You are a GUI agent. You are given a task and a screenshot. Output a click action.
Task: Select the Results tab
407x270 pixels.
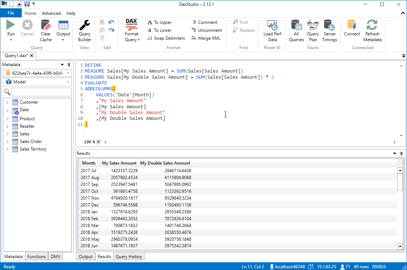click(104, 257)
